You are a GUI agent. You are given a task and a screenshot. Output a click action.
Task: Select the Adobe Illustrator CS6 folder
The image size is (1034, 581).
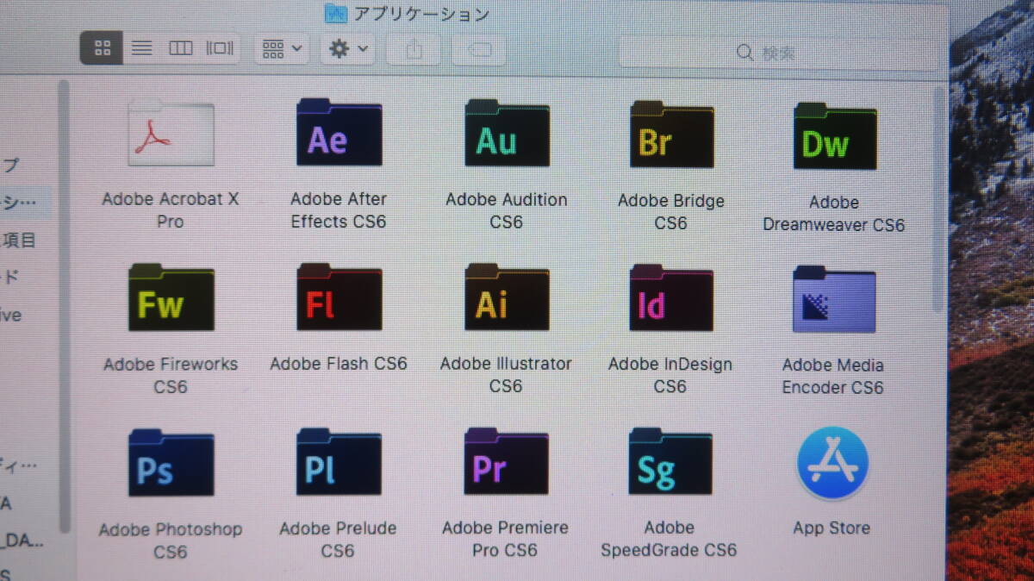click(x=507, y=298)
